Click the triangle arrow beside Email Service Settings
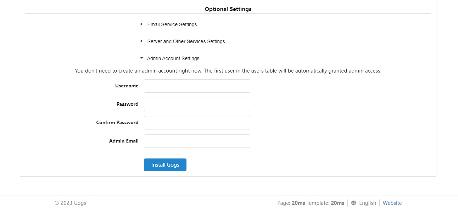458x208 pixels. pos(141,24)
